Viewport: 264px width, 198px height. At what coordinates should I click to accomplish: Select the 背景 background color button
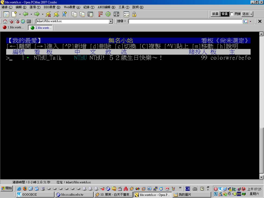pyautogui.click(x=224, y=14)
